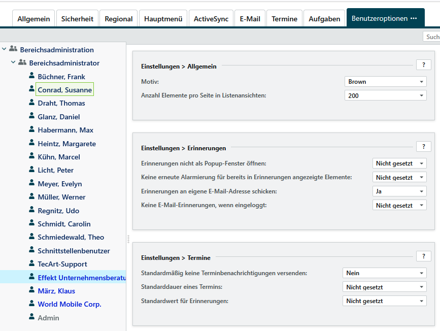
Task: Click the question mark in Einstellungen > Termine
Action: tap(423, 256)
